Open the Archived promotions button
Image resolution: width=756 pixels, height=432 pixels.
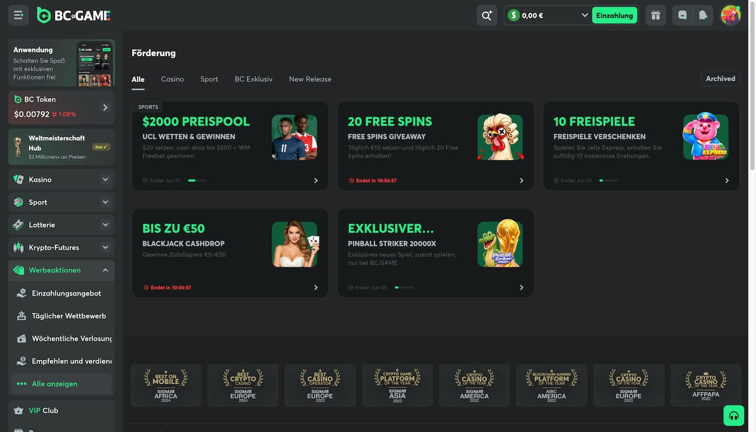[721, 79]
